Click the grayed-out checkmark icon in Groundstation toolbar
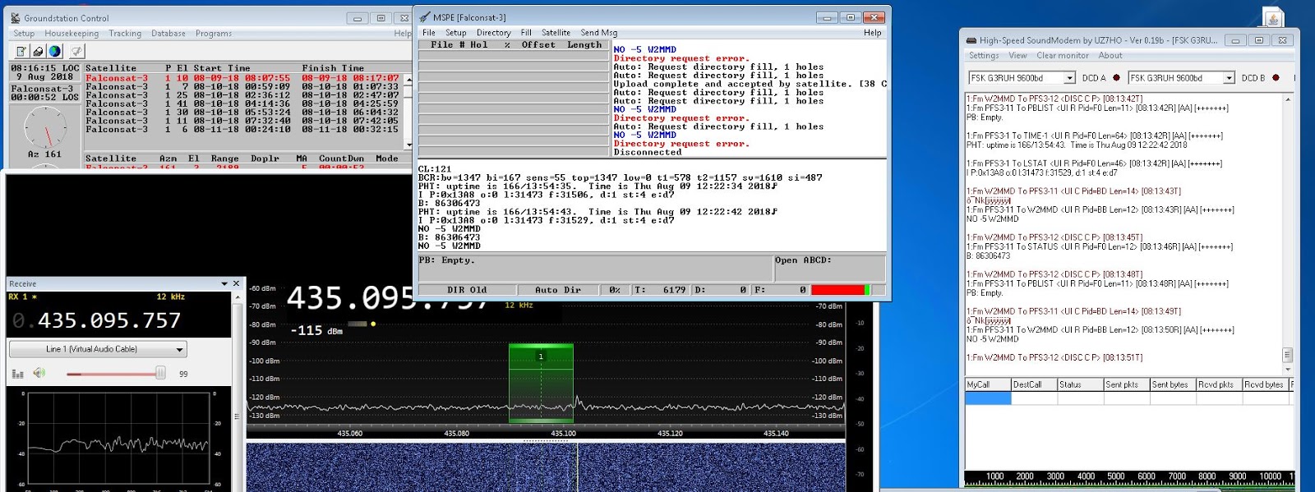The image size is (1315, 492). coord(76,51)
